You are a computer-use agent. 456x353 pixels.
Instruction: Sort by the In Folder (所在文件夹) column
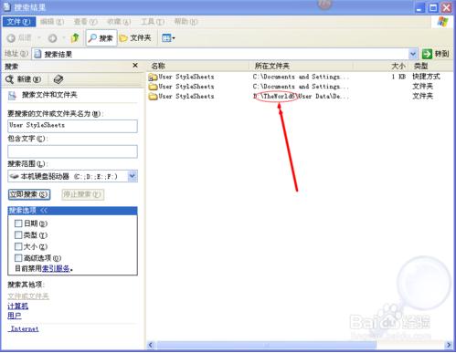pos(301,66)
